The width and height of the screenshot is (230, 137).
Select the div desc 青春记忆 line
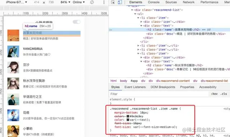tap(188, 69)
